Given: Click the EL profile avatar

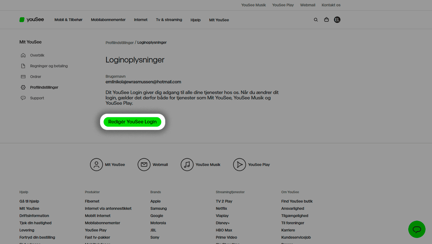Looking at the screenshot, I should click(x=337, y=20).
